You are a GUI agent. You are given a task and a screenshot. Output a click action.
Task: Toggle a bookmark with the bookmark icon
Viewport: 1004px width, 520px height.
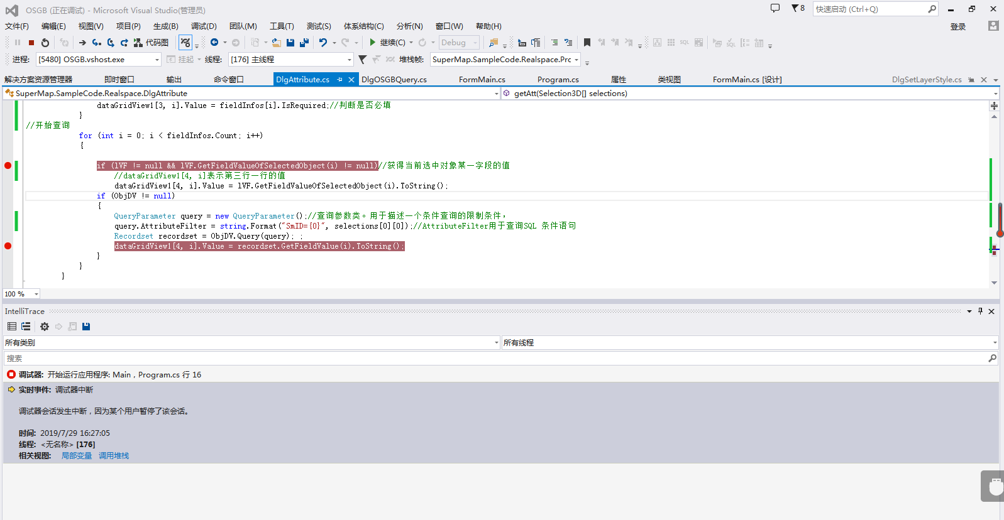pos(587,43)
